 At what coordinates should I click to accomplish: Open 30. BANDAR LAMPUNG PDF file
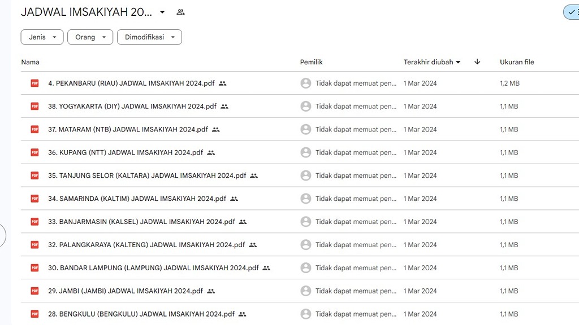pos(153,268)
